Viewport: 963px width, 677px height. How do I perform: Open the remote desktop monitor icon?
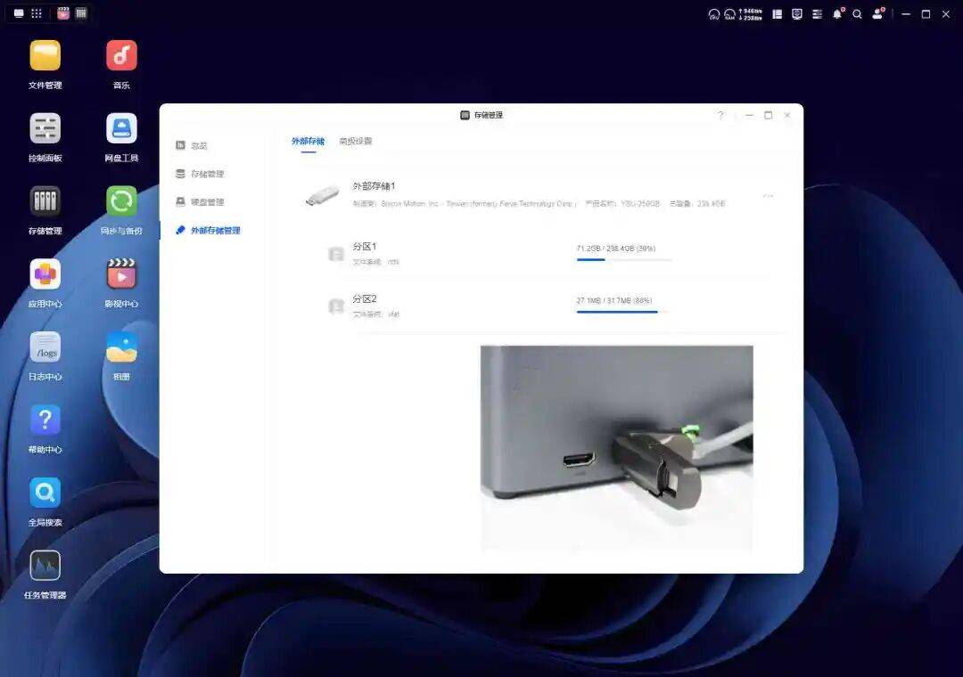[x=797, y=14]
